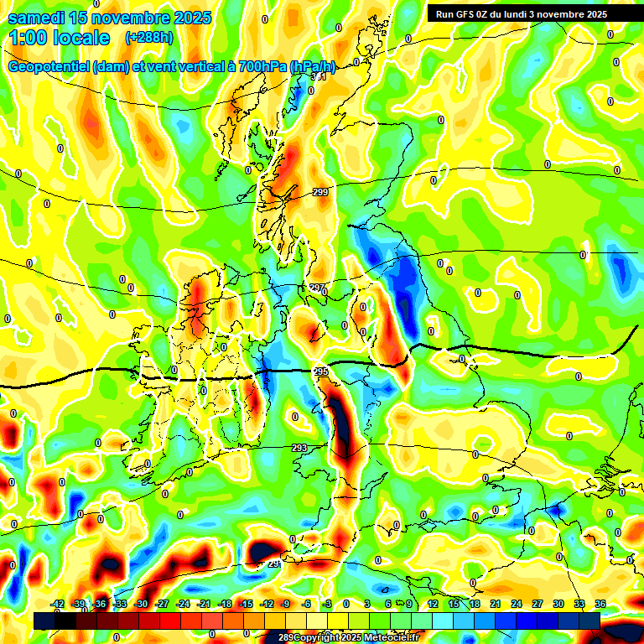The image size is (644, 644).
Task: Click the dark navy legend swatch at 36
Action: click(589, 621)
